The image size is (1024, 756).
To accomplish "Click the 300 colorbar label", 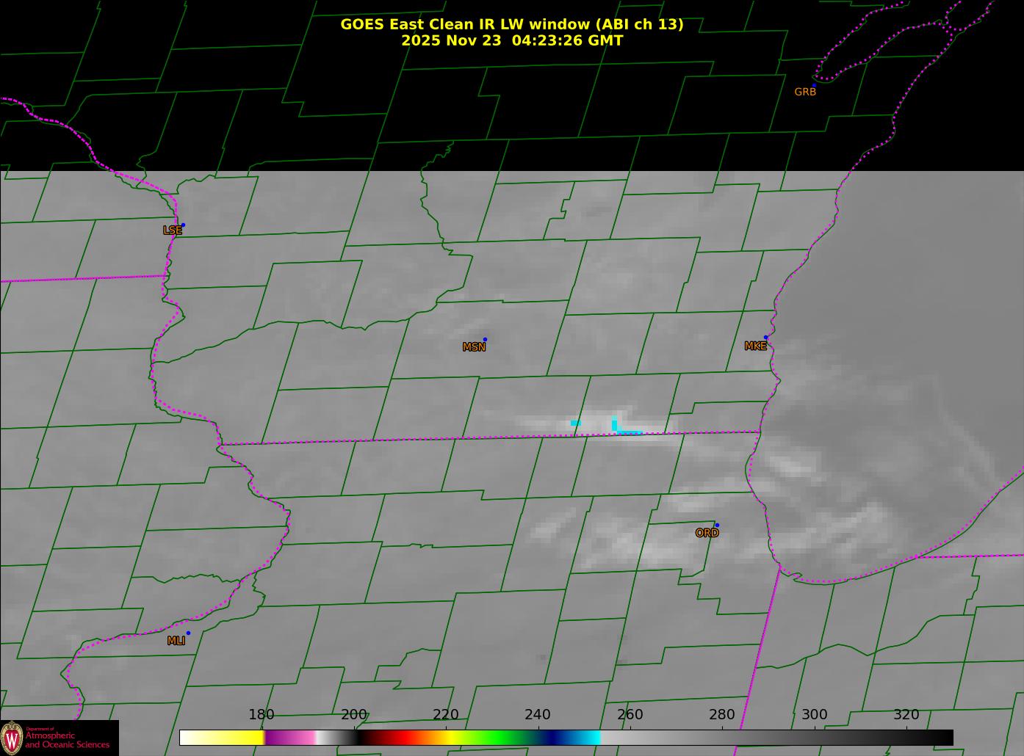I will click(x=814, y=715).
